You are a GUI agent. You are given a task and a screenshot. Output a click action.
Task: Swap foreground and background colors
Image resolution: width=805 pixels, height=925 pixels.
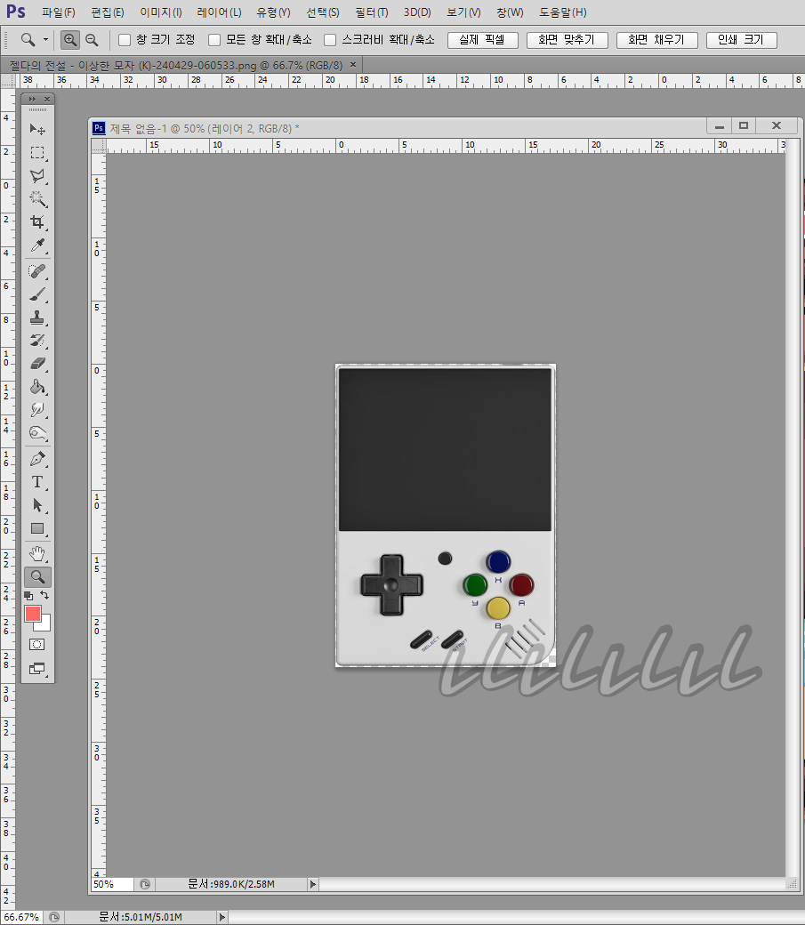pos(44,595)
